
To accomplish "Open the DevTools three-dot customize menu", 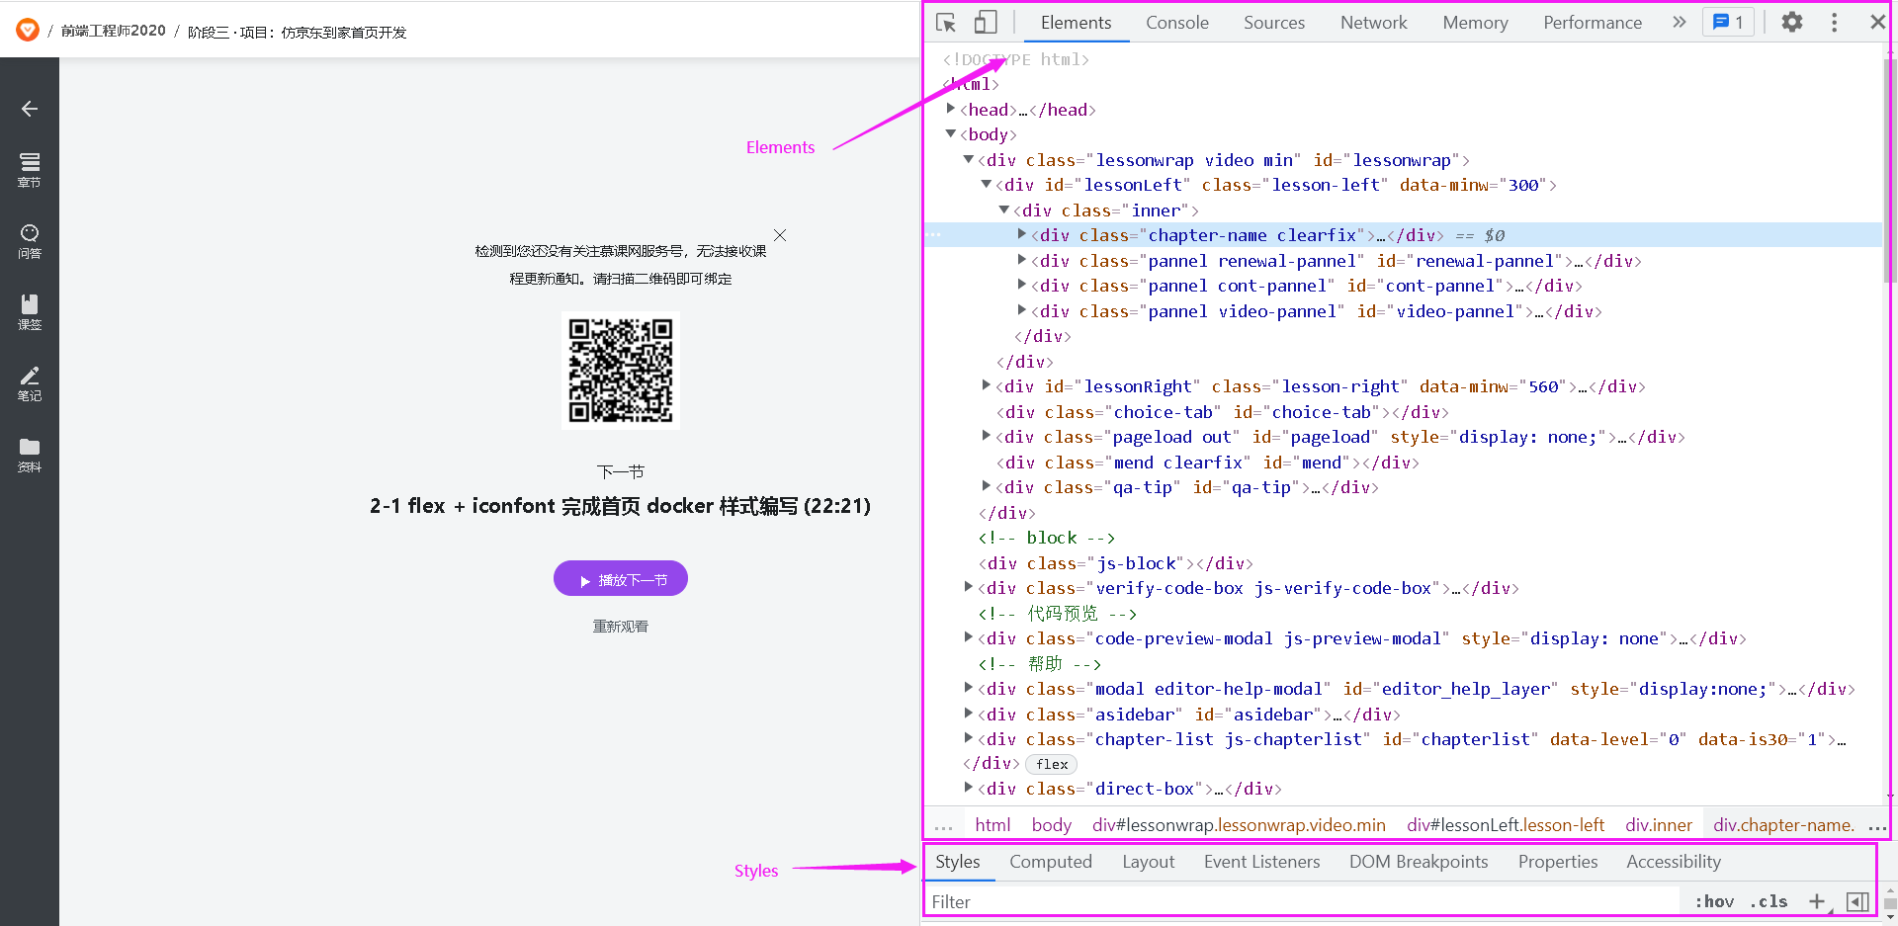I will point(1835,22).
